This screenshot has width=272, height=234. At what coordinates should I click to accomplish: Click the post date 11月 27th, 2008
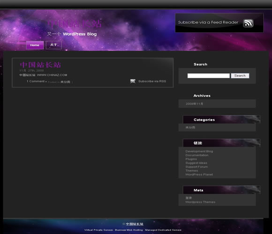click(x=31, y=71)
